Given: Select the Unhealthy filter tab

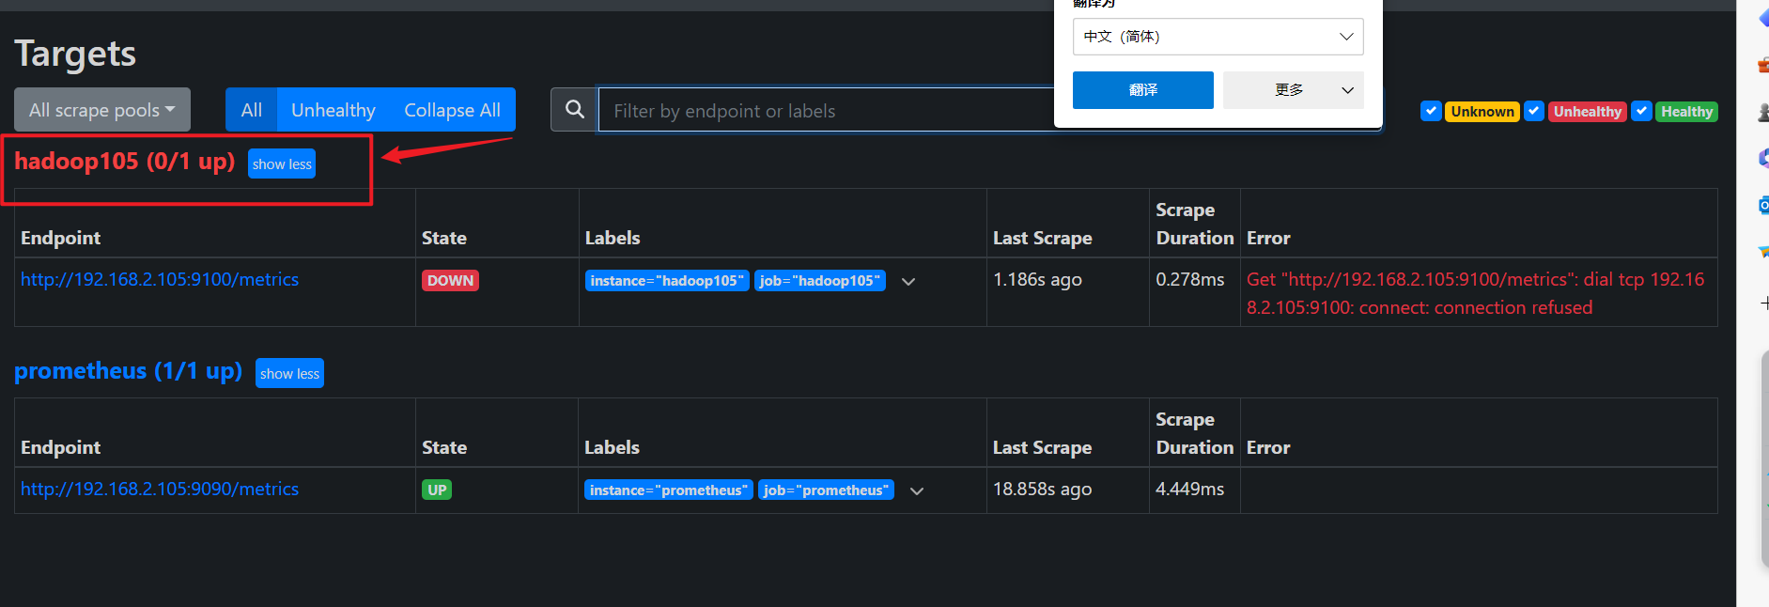Looking at the screenshot, I should 333,110.
